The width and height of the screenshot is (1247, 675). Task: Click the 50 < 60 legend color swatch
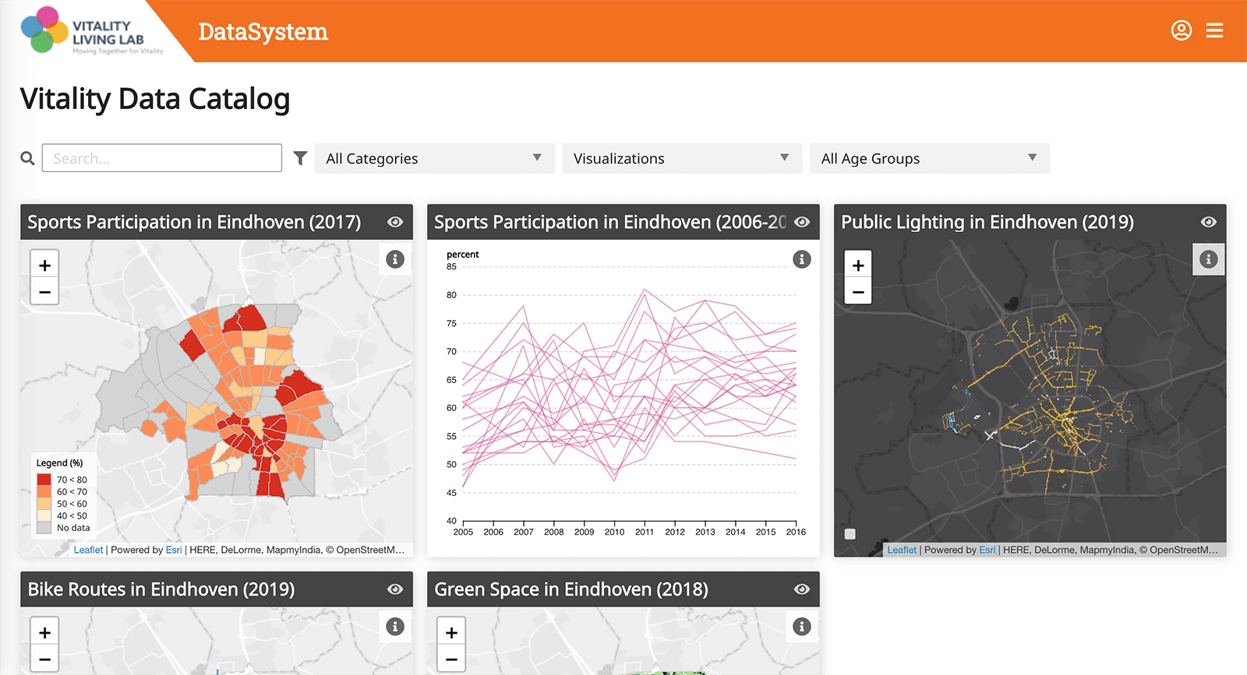[x=44, y=504]
